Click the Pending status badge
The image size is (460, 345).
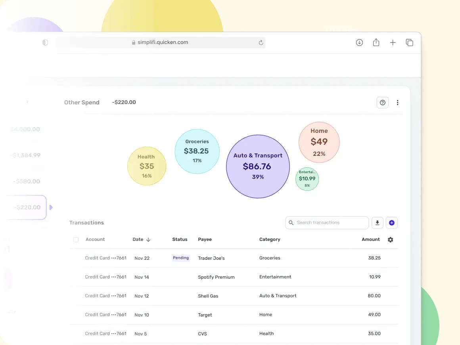pyautogui.click(x=181, y=258)
